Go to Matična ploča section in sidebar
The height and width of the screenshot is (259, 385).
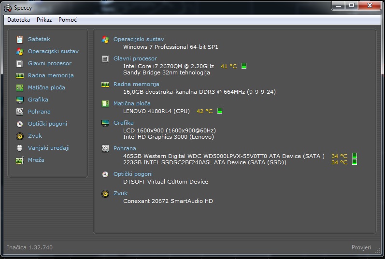[x=46, y=87]
